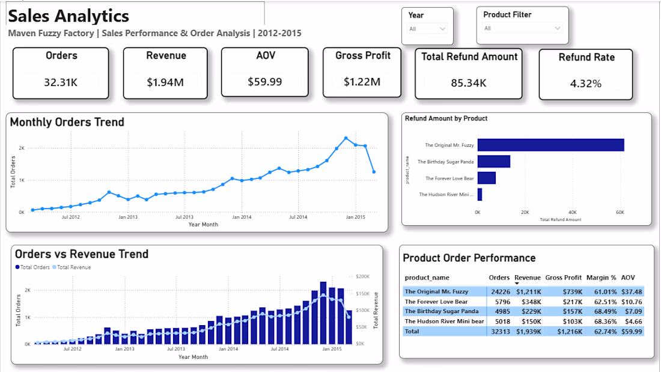This screenshot has width=661, height=372.
Task: Select the AOV KPI card
Action: (265, 72)
